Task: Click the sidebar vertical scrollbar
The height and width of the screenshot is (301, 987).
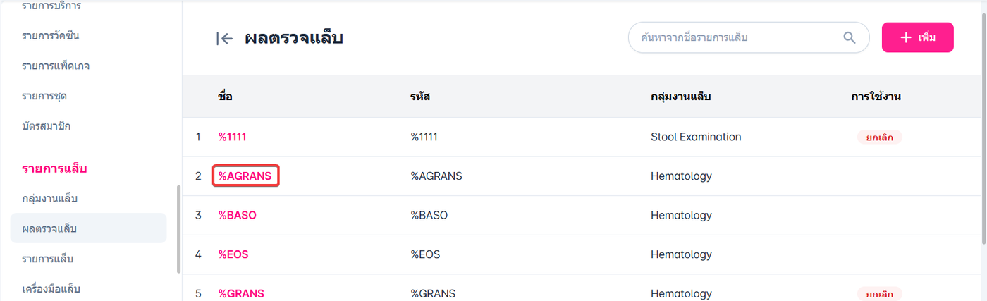Action: [x=178, y=229]
